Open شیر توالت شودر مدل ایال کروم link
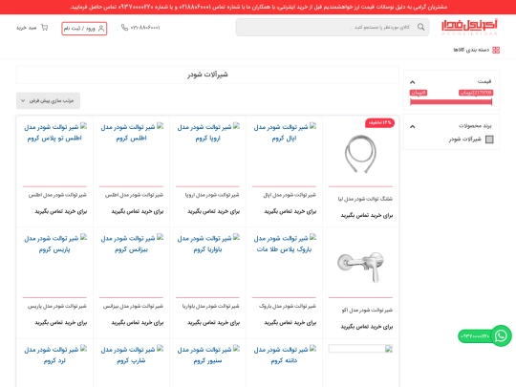516x387 pixels. (285, 132)
